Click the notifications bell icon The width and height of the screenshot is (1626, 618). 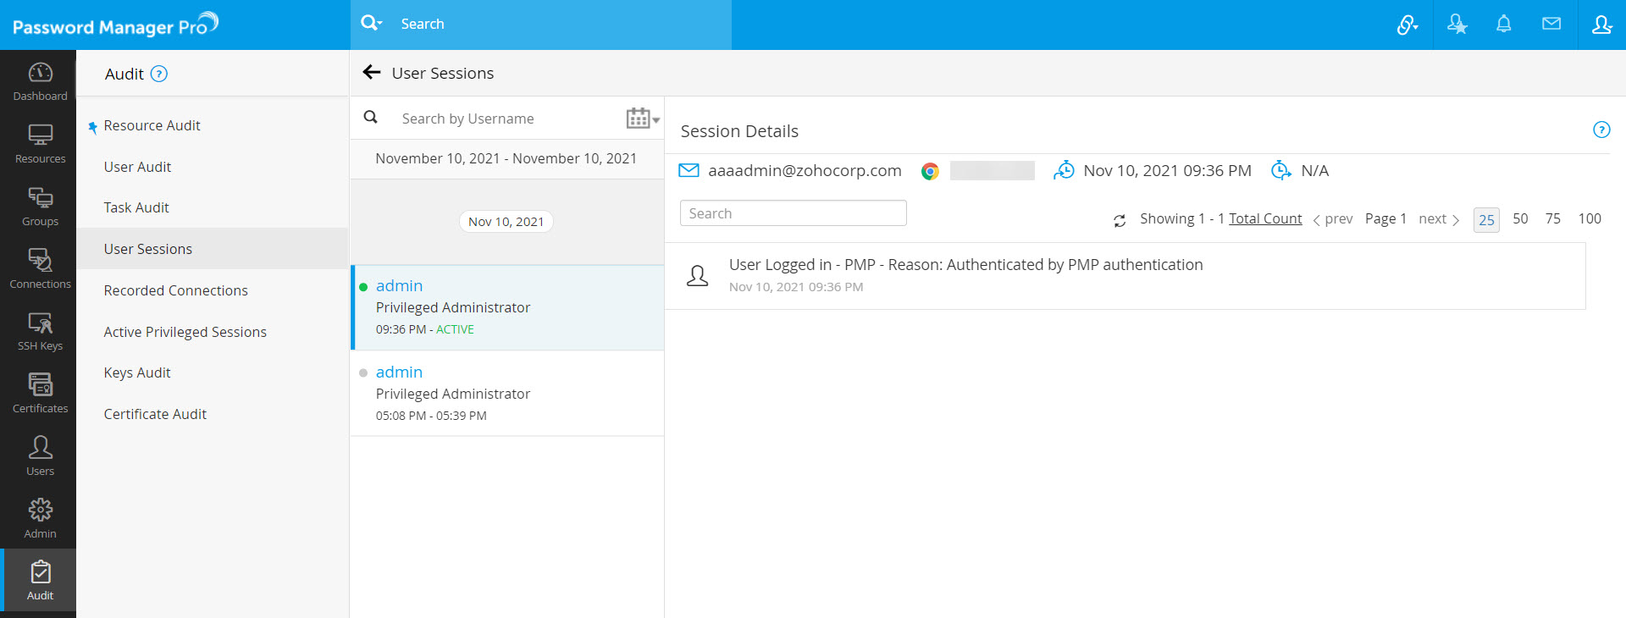(1503, 25)
